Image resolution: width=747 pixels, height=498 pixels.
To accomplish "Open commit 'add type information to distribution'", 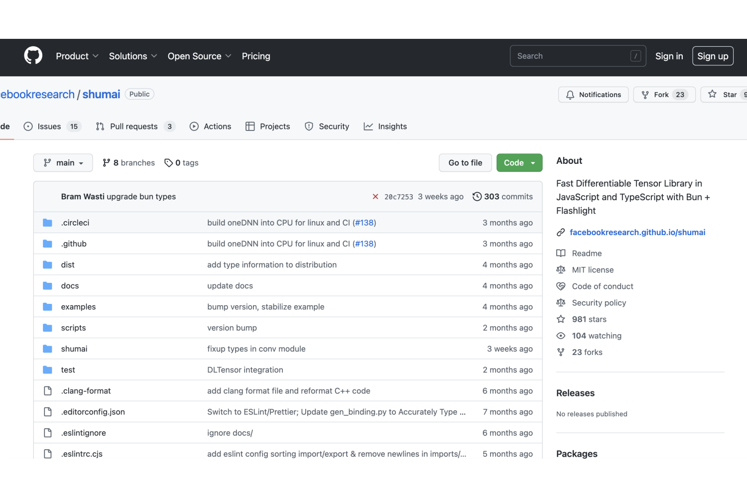I will [272, 264].
